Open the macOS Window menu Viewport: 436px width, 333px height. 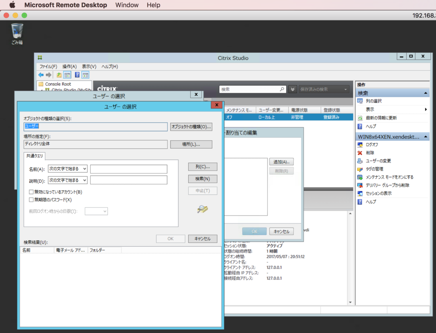click(127, 5)
